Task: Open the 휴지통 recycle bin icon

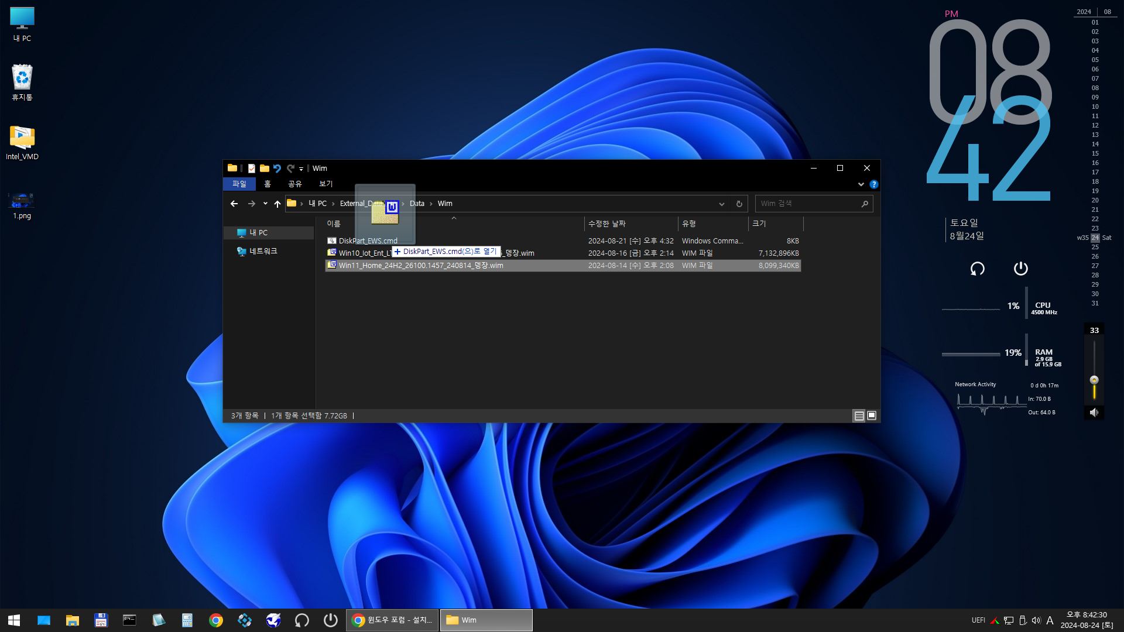Action: pos(22,83)
